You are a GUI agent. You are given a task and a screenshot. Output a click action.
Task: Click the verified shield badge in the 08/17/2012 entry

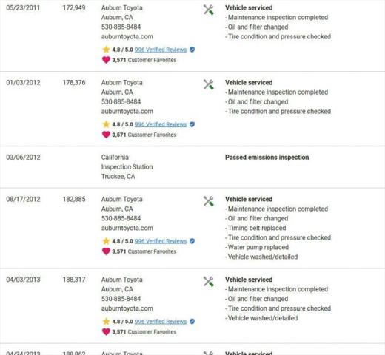point(192,241)
